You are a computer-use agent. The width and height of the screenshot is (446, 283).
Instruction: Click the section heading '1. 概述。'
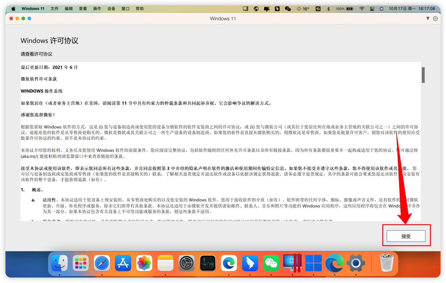pyautogui.click(x=32, y=190)
